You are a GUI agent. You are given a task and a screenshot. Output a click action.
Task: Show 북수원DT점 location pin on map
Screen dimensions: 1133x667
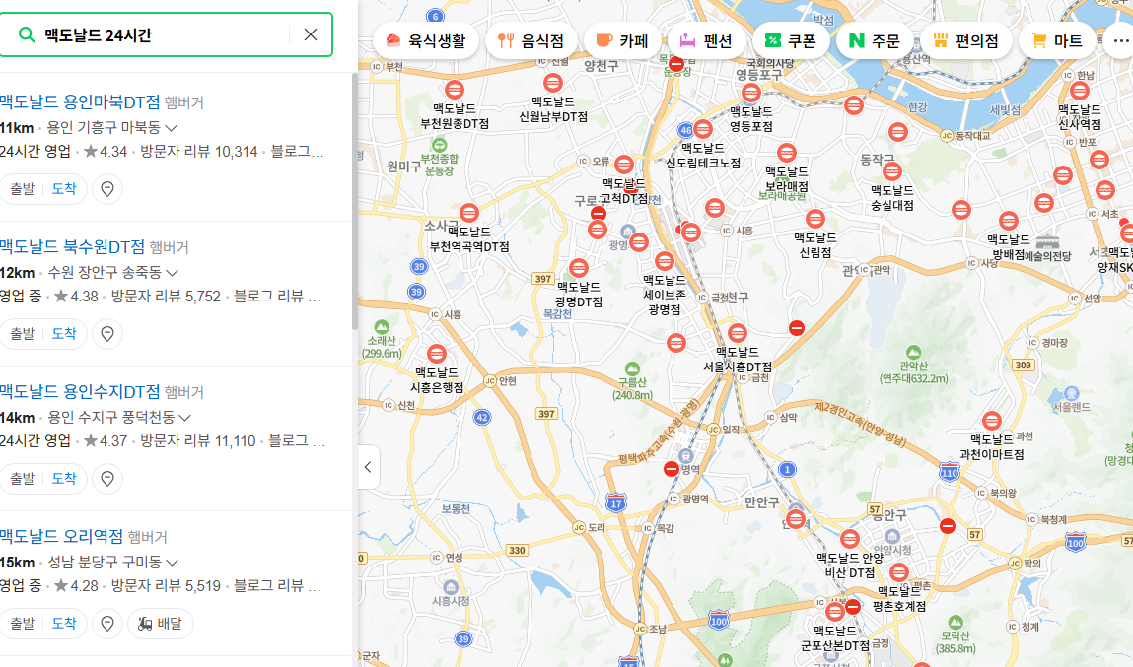(x=107, y=334)
